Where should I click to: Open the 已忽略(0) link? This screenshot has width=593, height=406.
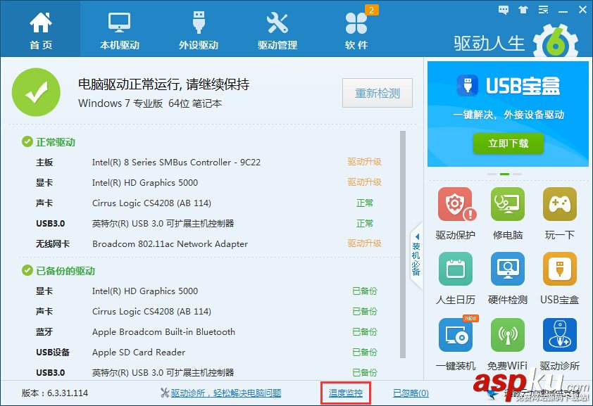tap(411, 393)
